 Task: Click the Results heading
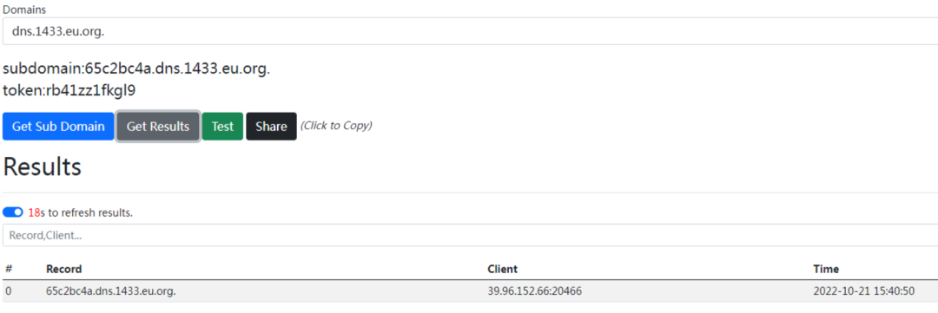coord(42,167)
